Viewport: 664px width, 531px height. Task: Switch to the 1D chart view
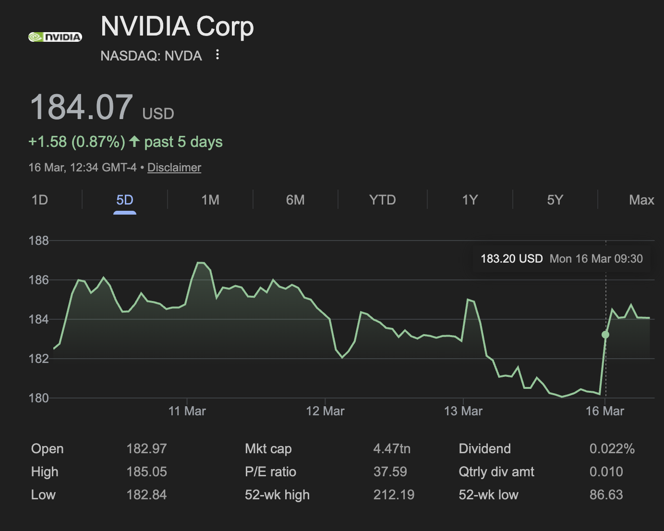(40, 200)
